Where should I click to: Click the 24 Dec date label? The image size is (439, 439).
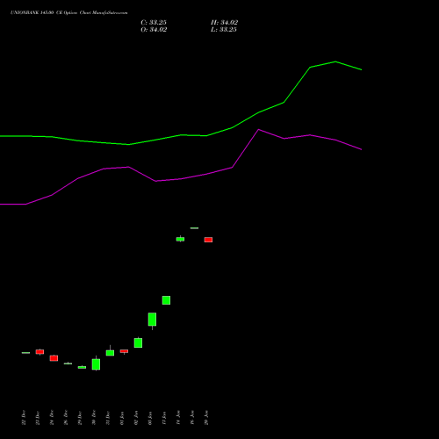click(52, 418)
